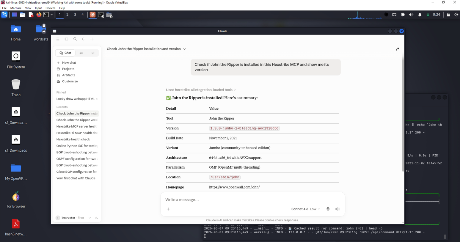The width and height of the screenshot is (460, 242).
Task: Open the file manager launcher in panel
Action: pos(23,15)
